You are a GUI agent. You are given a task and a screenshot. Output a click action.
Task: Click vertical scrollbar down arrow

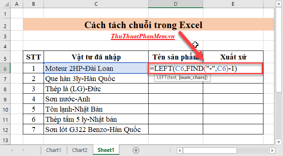(x=279, y=142)
